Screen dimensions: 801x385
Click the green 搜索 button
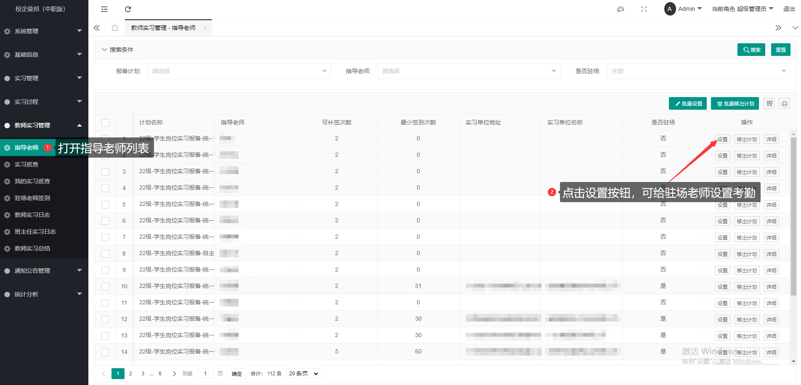(751, 50)
